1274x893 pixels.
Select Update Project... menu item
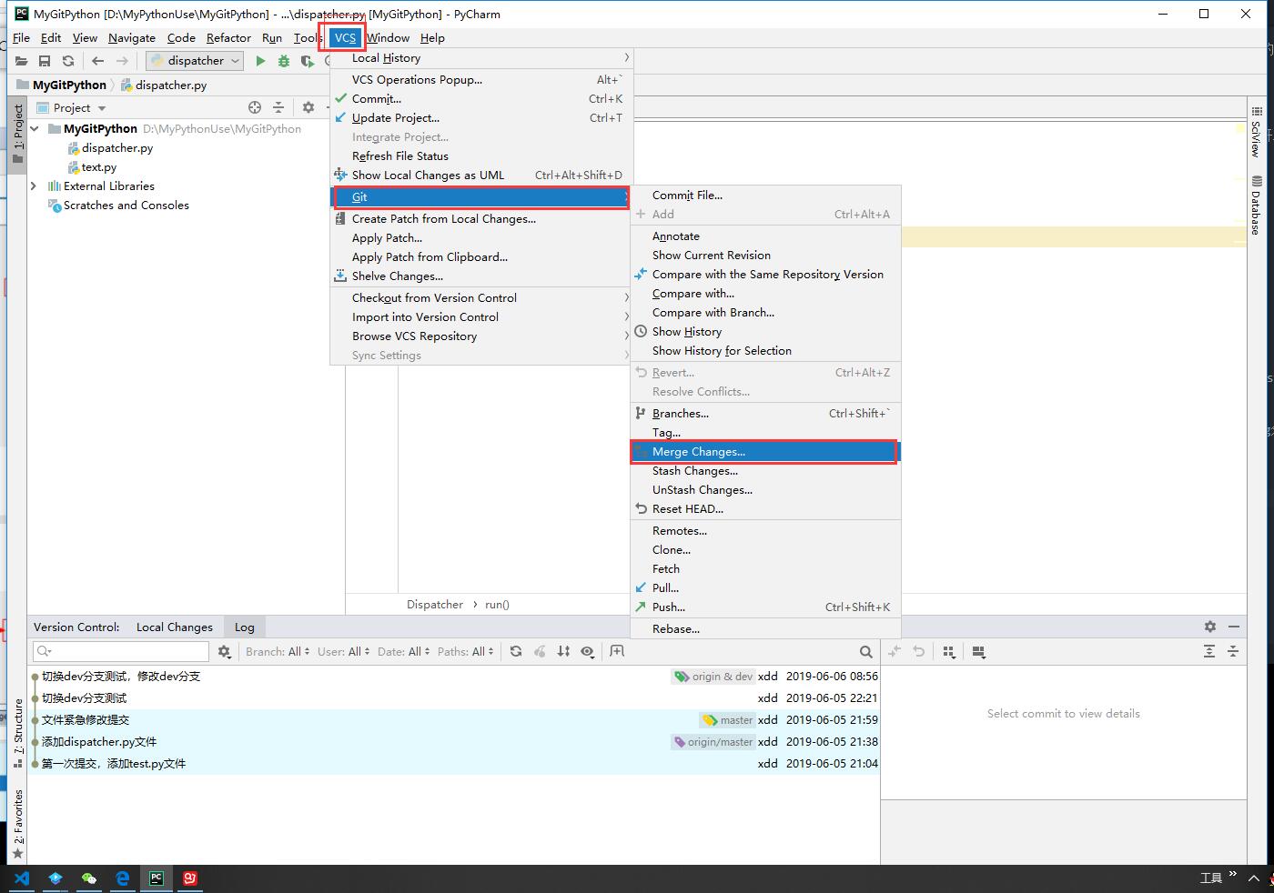click(480, 118)
